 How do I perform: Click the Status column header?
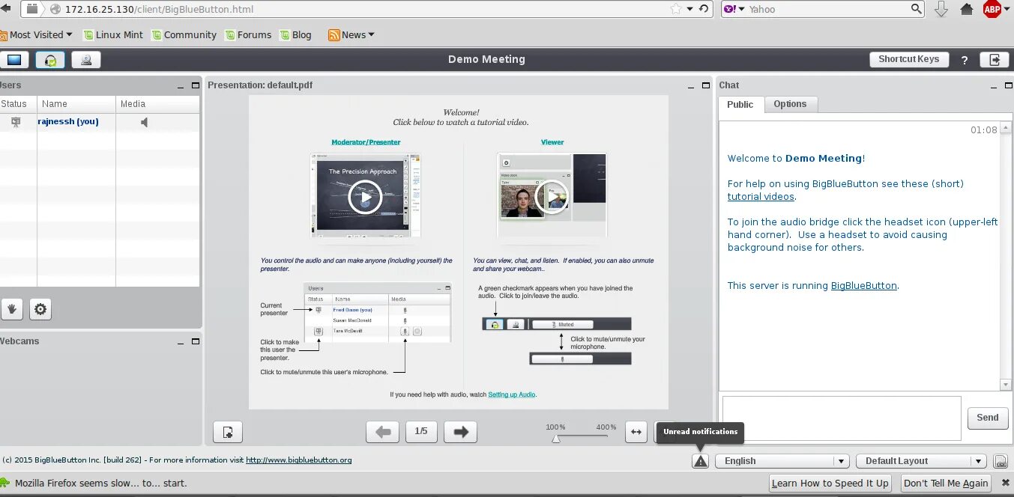18,104
